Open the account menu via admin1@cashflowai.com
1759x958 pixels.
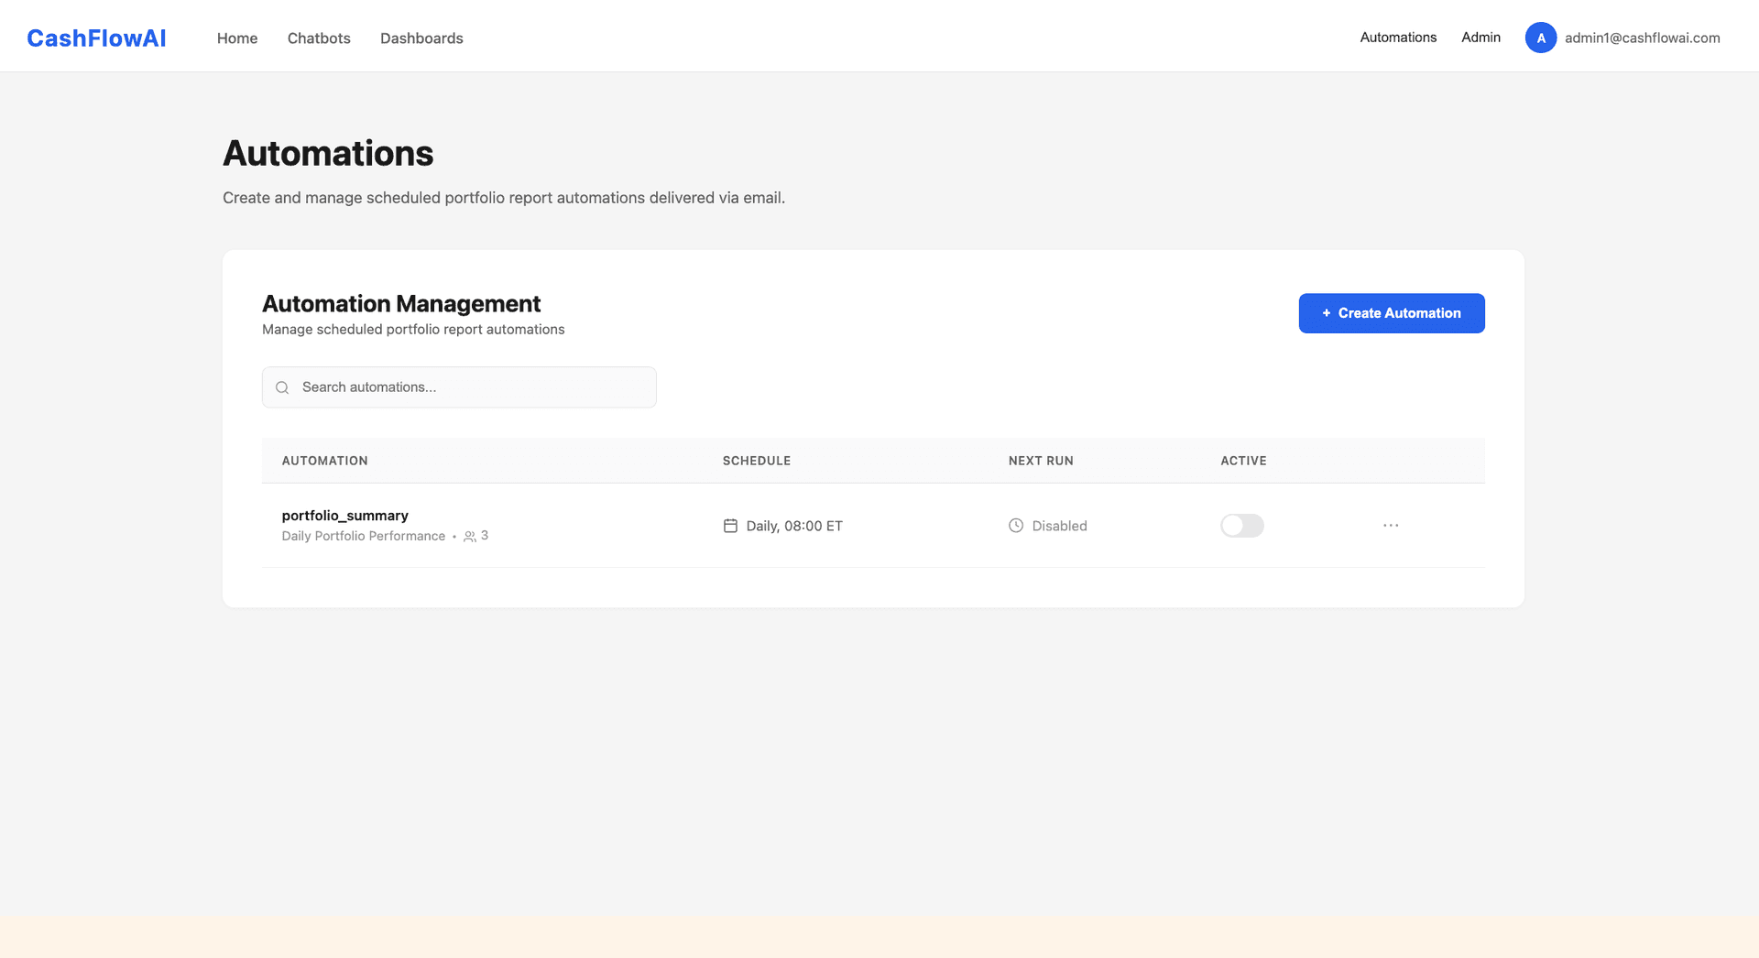[x=1642, y=38]
